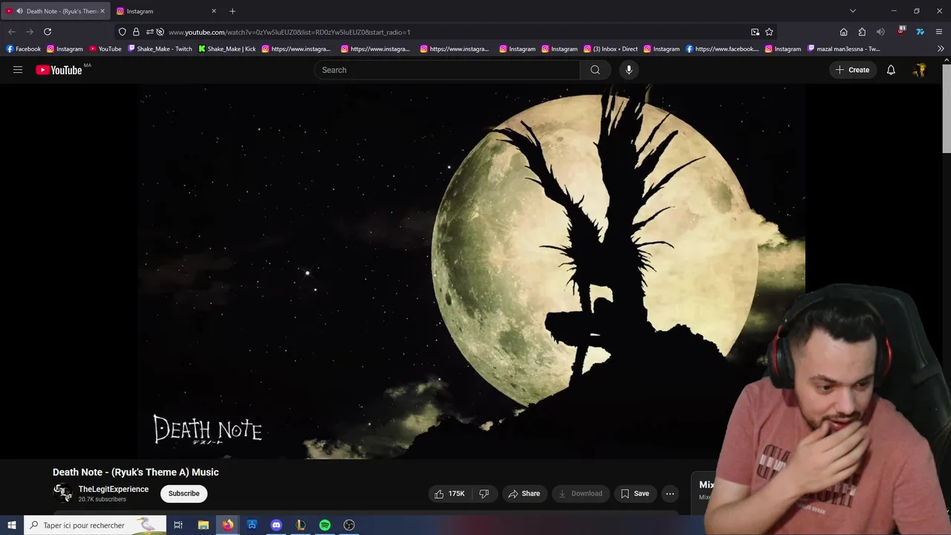Open the browser home page icon
The height and width of the screenshot is (535, 951).
pyautogui.click(x=843, y=32)
